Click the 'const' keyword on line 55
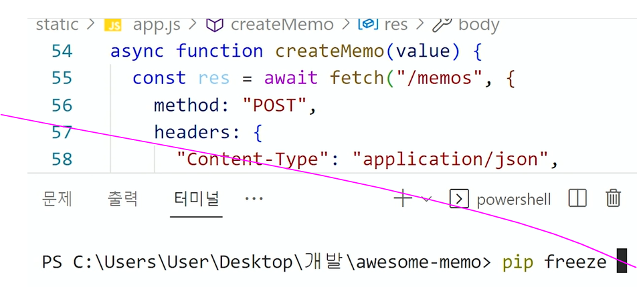 (x=159, y=78)
